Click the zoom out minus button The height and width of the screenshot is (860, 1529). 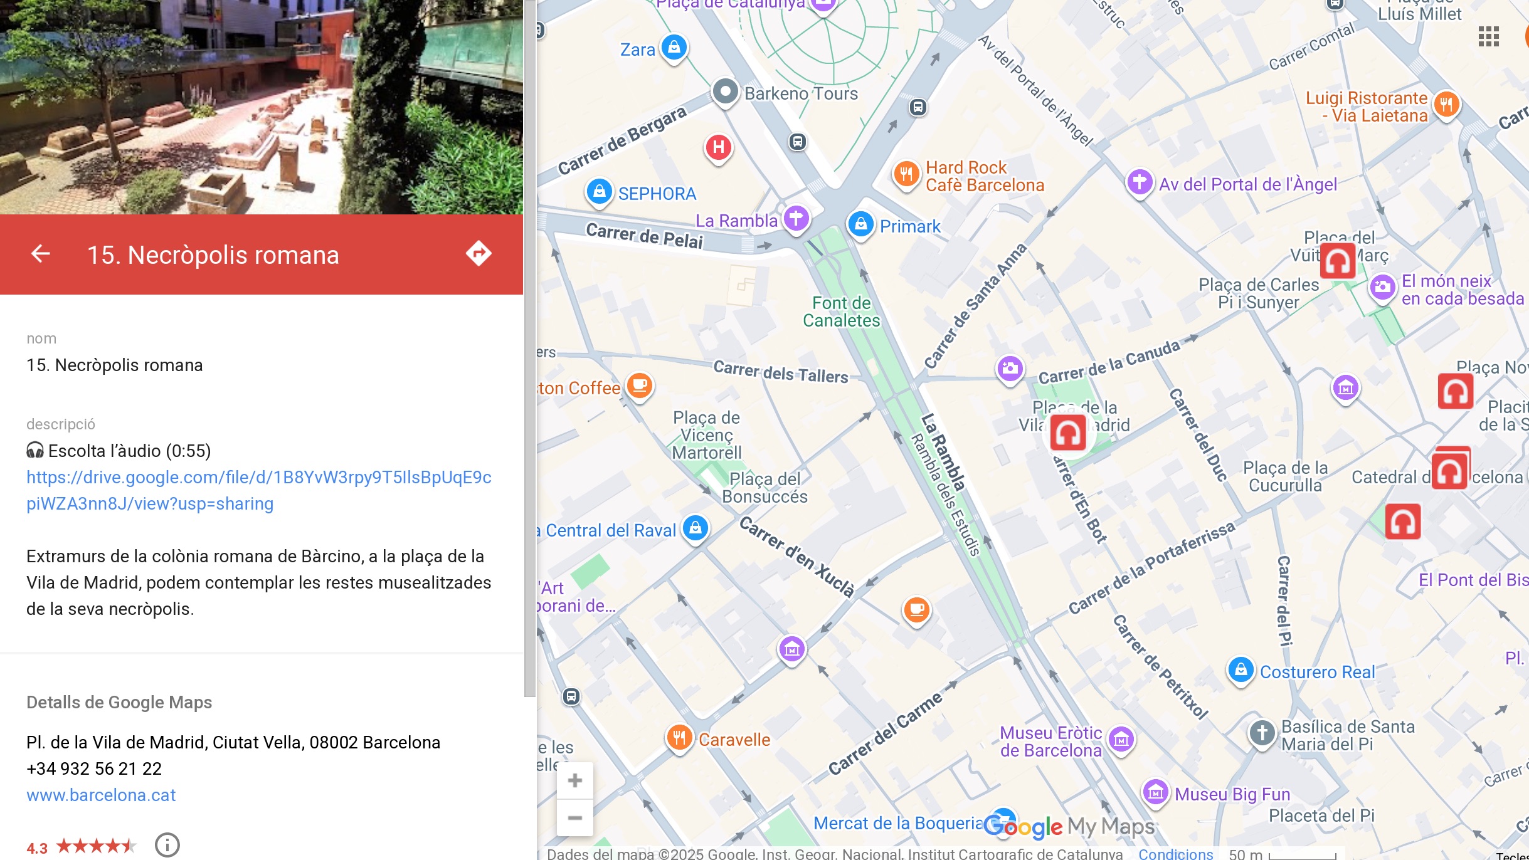[x=574, y=818]
